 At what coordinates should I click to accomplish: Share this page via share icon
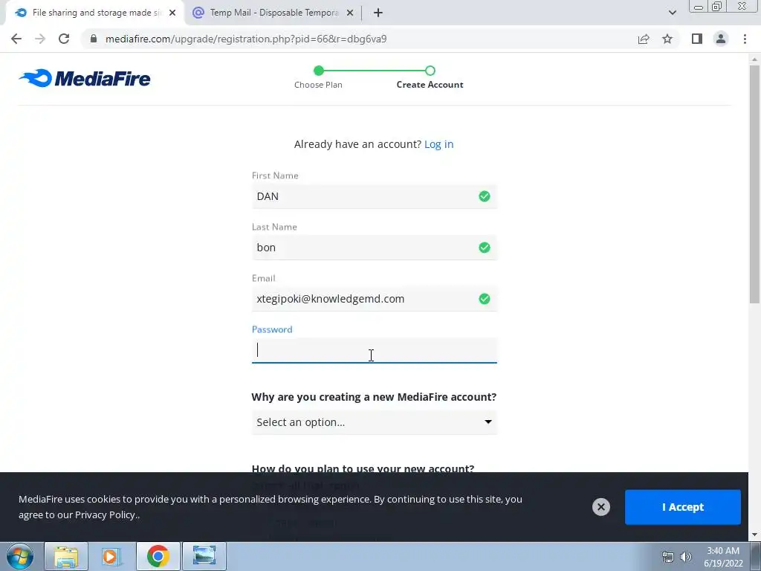(644, 39)
